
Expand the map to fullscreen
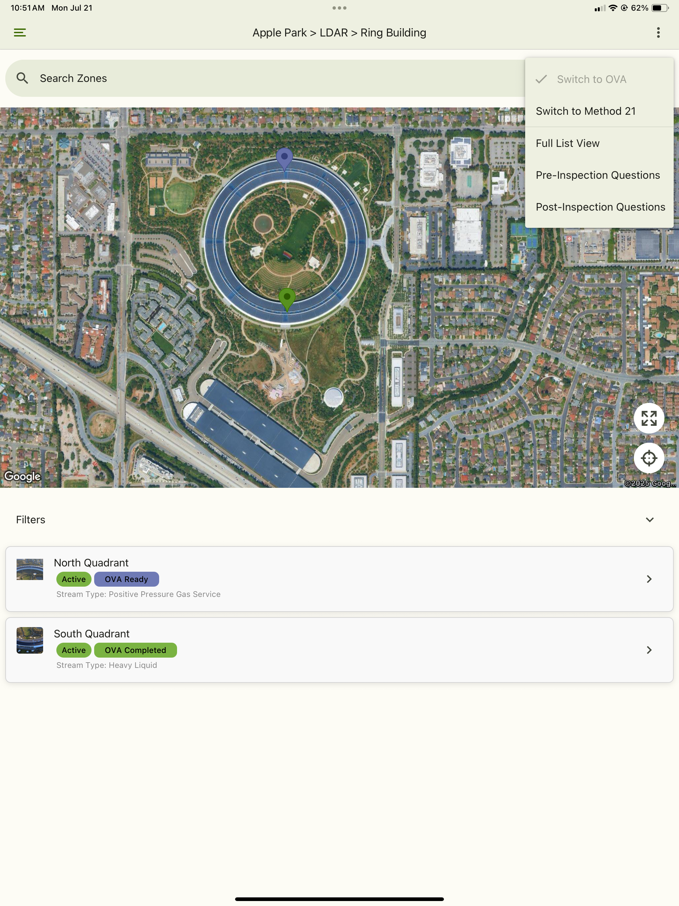point(649,418)
